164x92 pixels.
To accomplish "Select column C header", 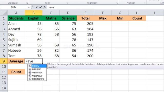I will pos(51,13).
